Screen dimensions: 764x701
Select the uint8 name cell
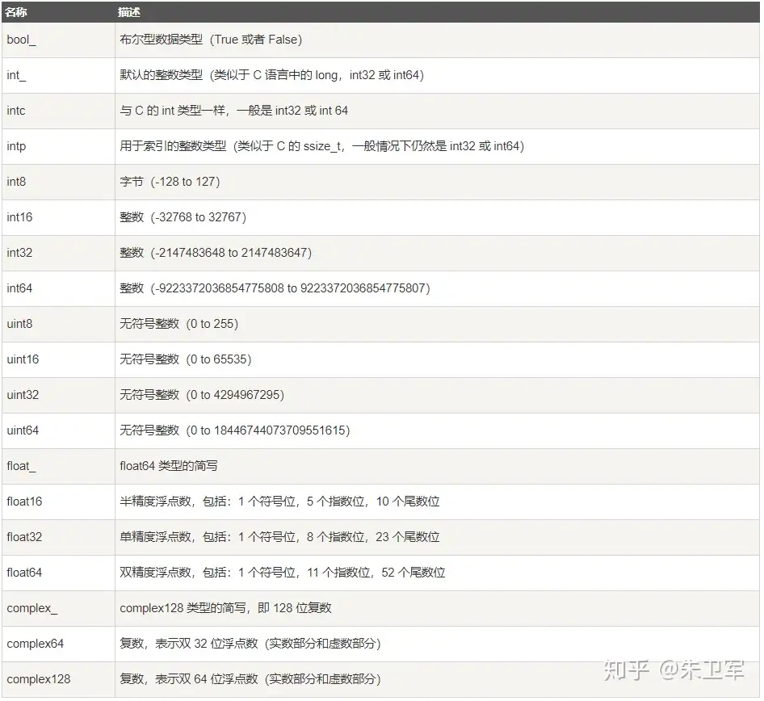pyautogui.click(x=58, y=325)
